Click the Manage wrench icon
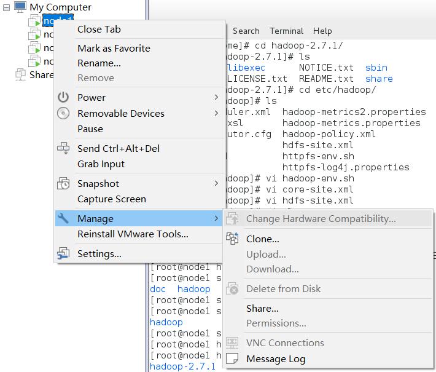This screenshot has height=372, width=436. pos(63,218)
